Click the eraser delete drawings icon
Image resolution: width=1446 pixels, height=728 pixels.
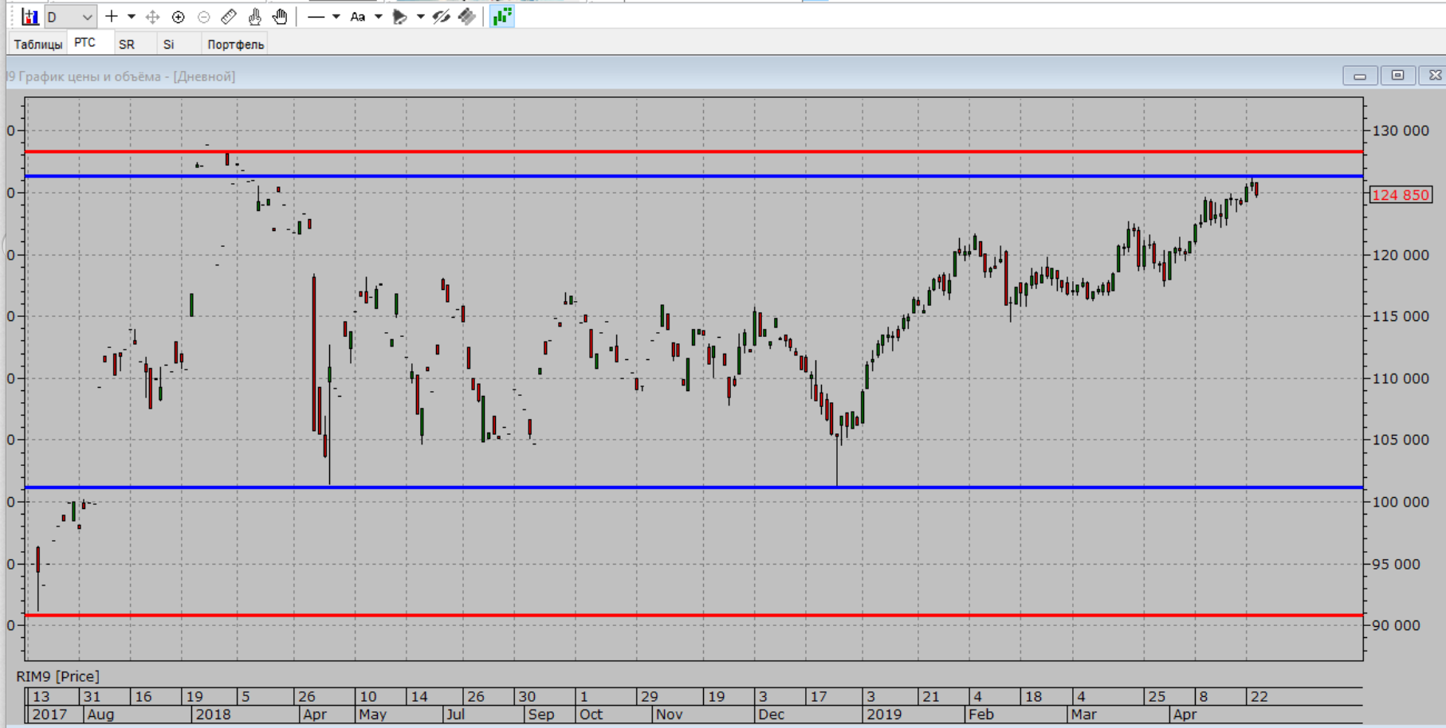467,17
